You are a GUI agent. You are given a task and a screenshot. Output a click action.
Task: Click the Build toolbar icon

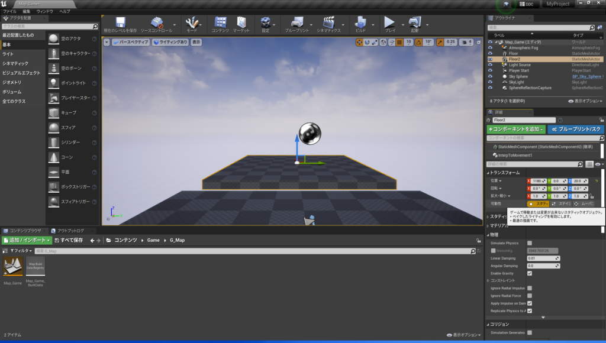[x=359, y=22]
